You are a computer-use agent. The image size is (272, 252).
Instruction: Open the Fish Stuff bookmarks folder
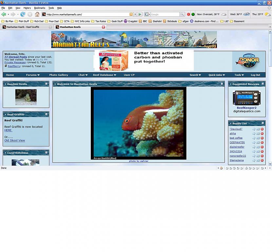tap(22, 21)
